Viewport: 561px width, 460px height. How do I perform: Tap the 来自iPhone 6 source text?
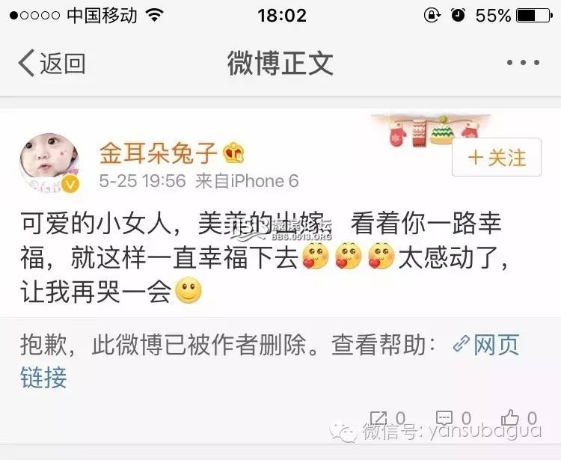pos(247,181)
